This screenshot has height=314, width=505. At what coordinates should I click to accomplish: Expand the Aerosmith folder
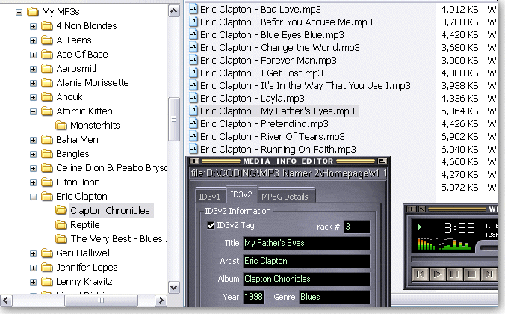(33, 69)
